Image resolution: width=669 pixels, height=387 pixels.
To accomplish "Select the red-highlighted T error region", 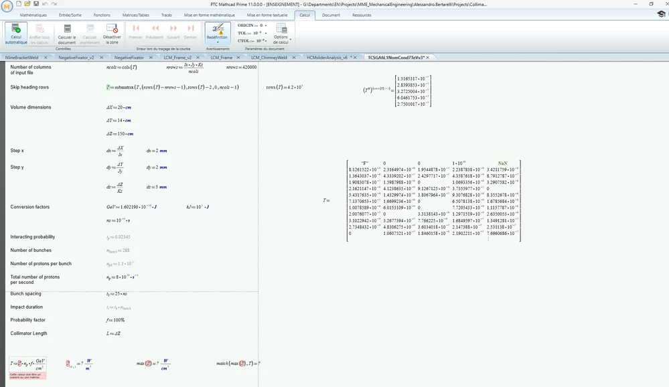I will [x=27, y=368].
